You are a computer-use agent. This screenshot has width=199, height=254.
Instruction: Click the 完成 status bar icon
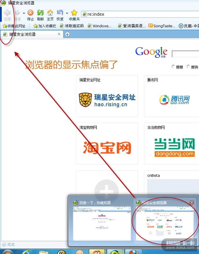click(4, 245)
